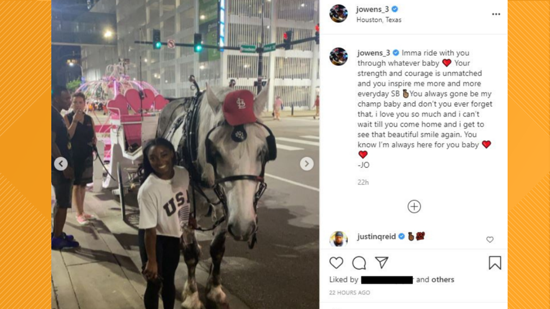Open the three-dot more options menu

pyautogui.click(x=496, y=14)
